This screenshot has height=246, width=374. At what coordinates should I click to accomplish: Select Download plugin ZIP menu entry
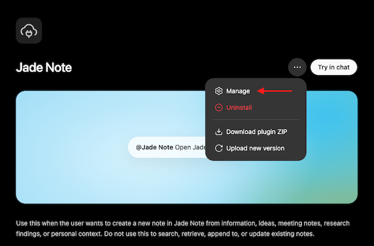(x=256, y=132)
